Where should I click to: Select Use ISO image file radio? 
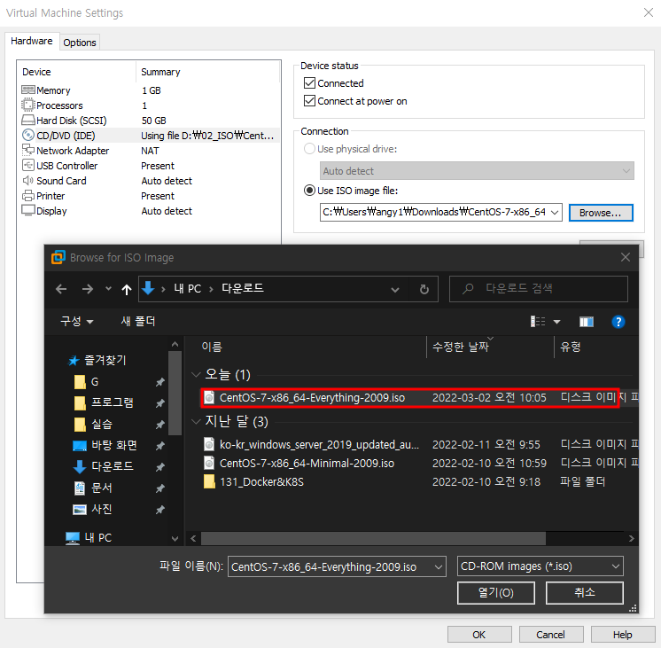pyautogui.click(x=309, y=191)
